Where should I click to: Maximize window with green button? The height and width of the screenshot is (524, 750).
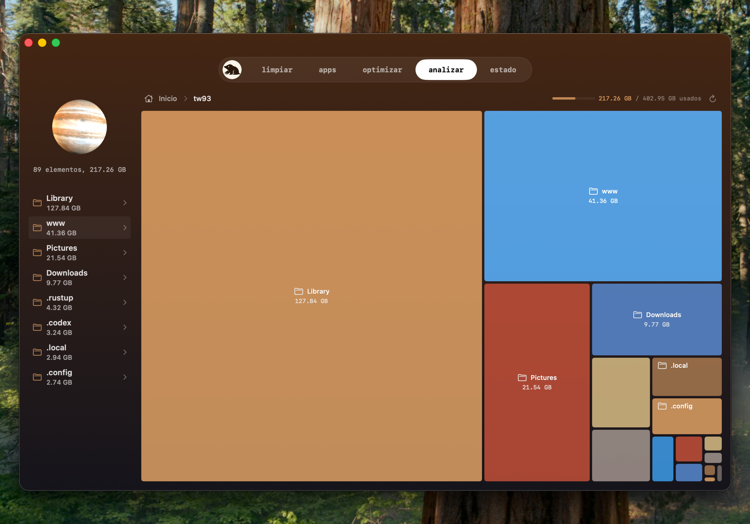click(56, 43)
